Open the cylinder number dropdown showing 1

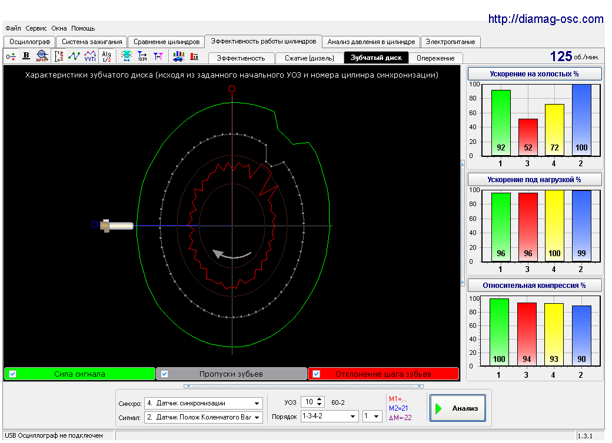[x=376, y=417]
